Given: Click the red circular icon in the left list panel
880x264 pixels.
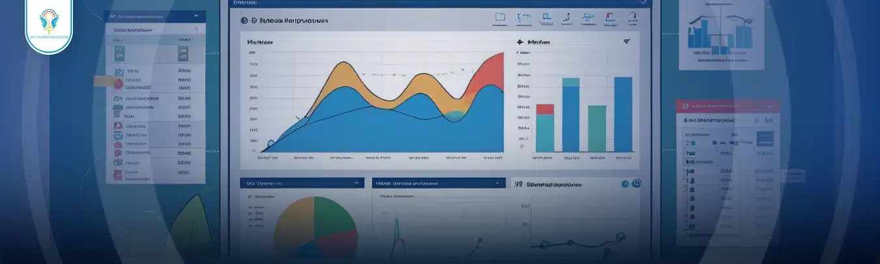Looking at the screenshot, I should (118, 84).
